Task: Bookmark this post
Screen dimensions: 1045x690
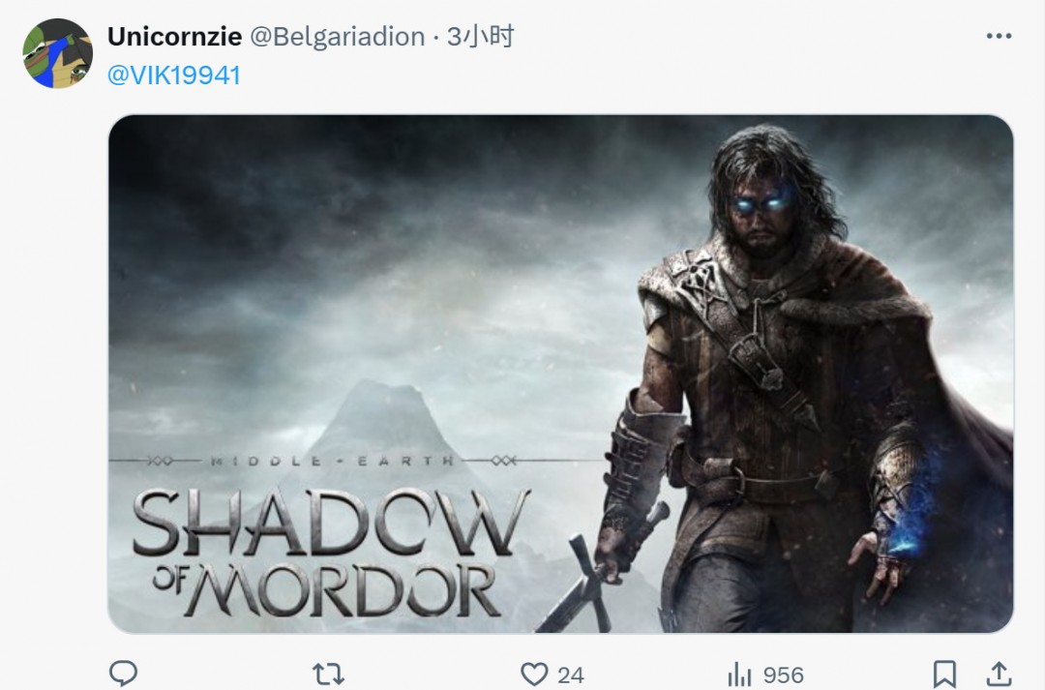Action: tap(945, 675)
